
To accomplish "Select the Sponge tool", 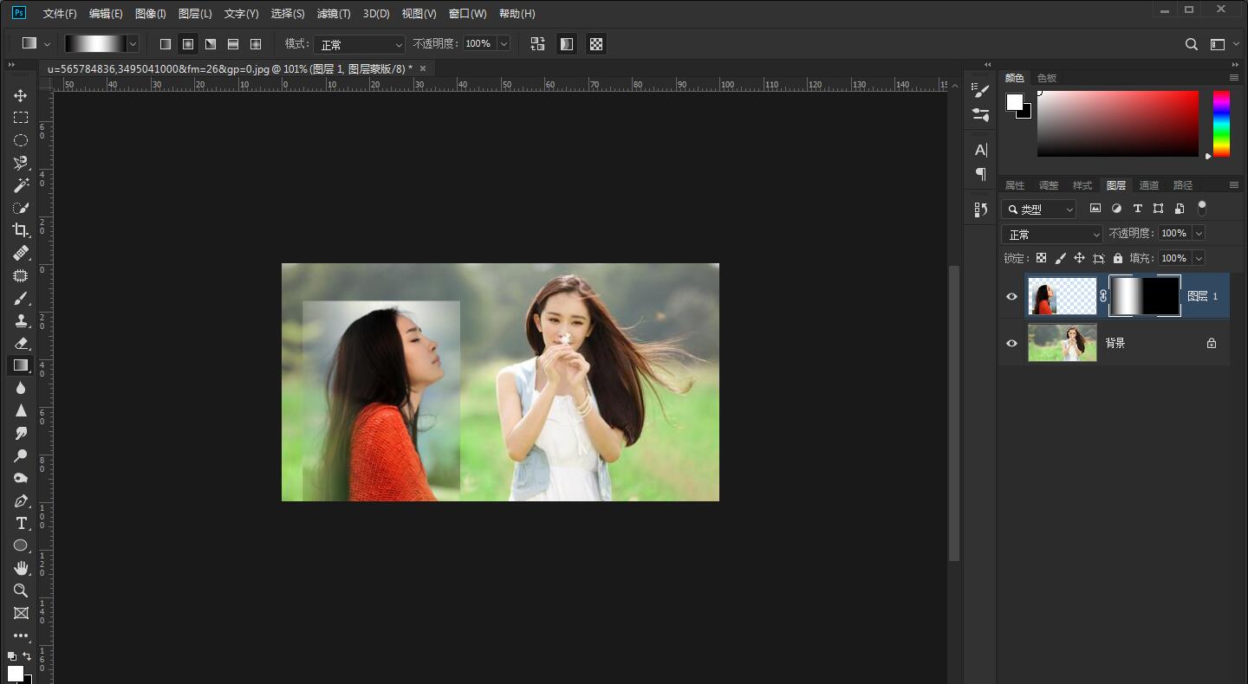I will click(x=21, y=478).
